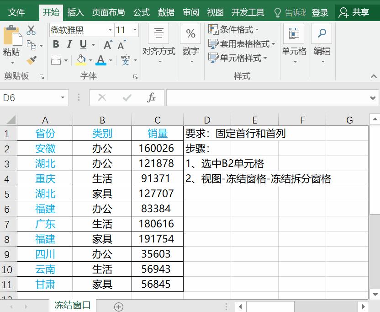Open the border style dropdown arrow
The image size is (380, 312).
pos(66,59)
